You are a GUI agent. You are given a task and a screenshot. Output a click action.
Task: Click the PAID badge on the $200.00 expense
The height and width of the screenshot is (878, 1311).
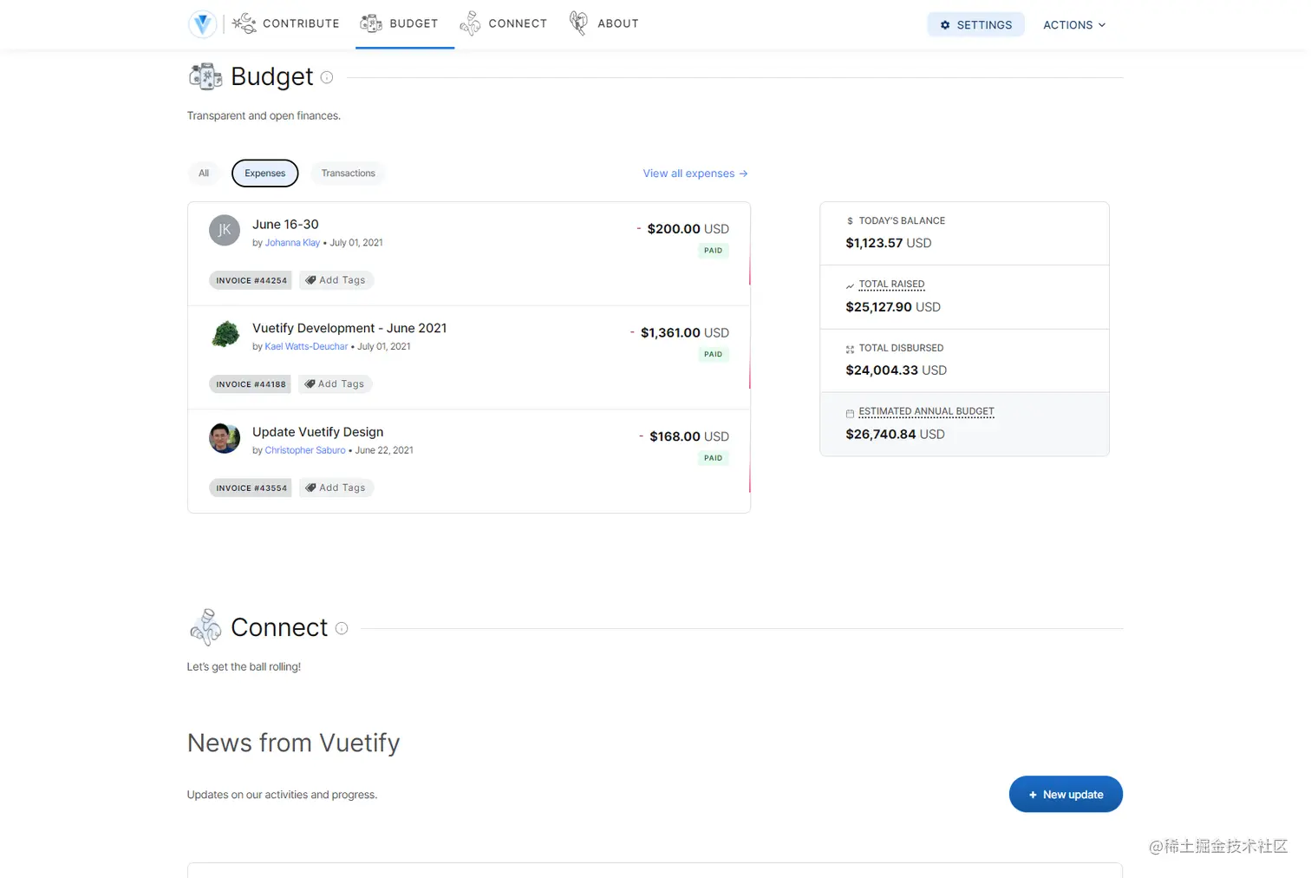[714, 251]
